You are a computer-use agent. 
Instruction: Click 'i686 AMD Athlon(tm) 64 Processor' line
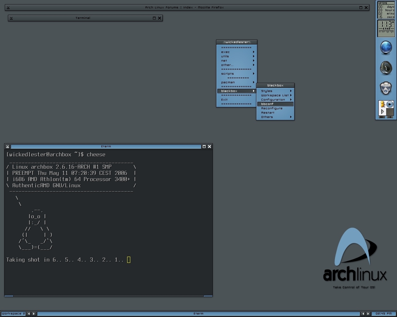click(71, 179)
